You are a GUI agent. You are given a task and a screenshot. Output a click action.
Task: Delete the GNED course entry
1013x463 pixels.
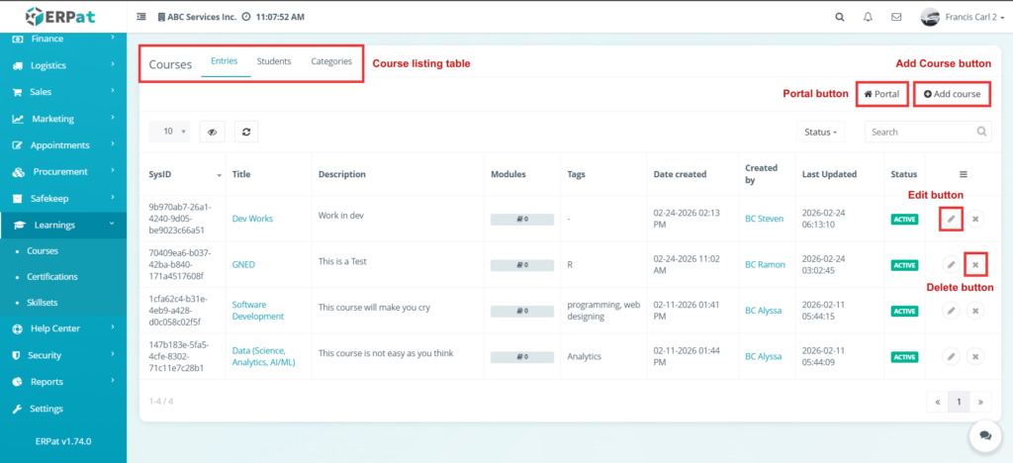[975, 265]
